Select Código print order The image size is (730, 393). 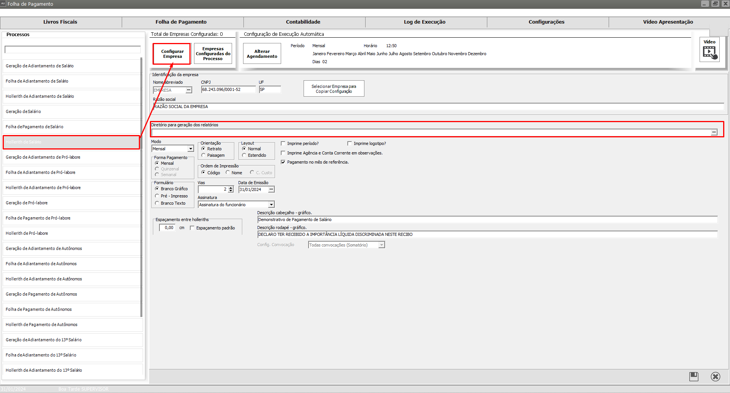click(204, 173)
